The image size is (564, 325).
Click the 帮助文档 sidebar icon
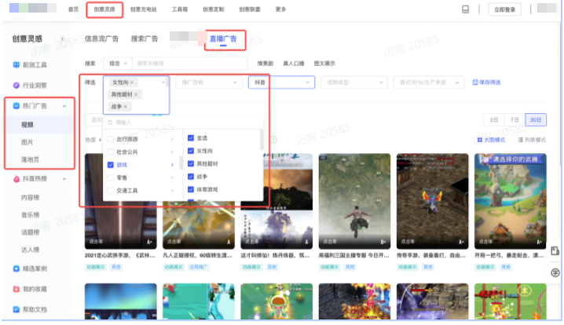[16, 309]
